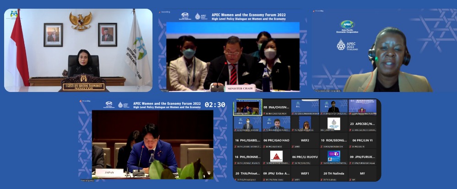This screenshot has height=189, width=457.
Task: Pick the WEF1 participant tile
Action: (x=305, y=173)
